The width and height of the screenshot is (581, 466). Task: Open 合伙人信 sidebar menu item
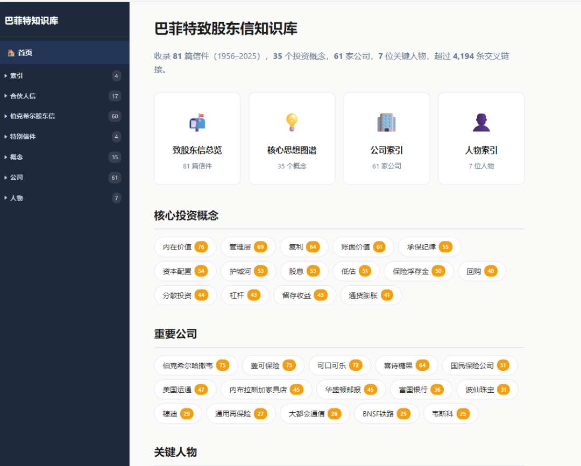(65, 96)
